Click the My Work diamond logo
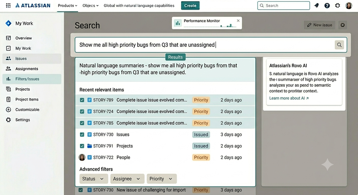Screen dimensions: 358x195 pos(9,23)
